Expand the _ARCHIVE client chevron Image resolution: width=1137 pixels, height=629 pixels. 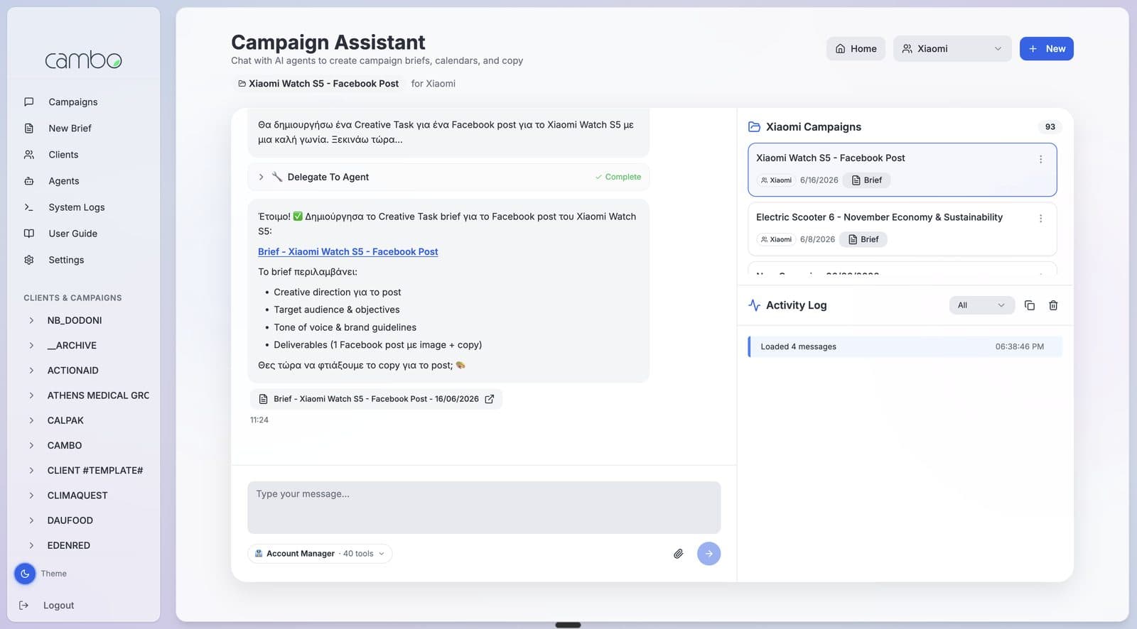(x=31, y=346)
